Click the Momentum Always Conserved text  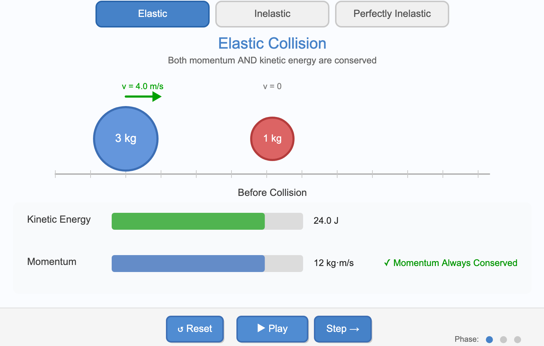point(456,262)
